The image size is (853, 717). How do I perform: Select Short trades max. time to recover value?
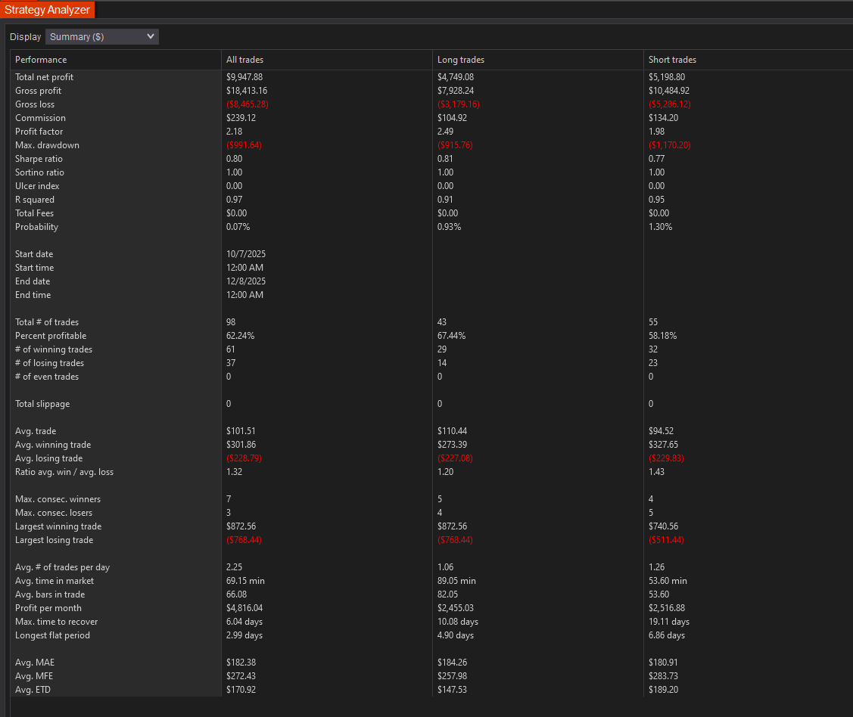(669, 622)
